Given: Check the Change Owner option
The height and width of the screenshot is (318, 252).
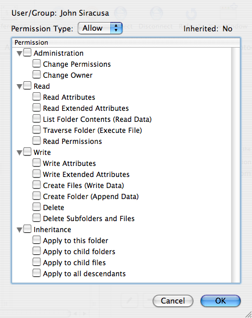Looking at the screenshot, I should [37, 74].
